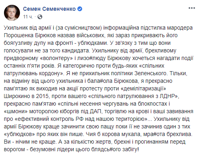Image resolution: width=197 pixels, height=156 pixels.
Task: Click the year '2015' in the post text
Action: click(42, 96)
